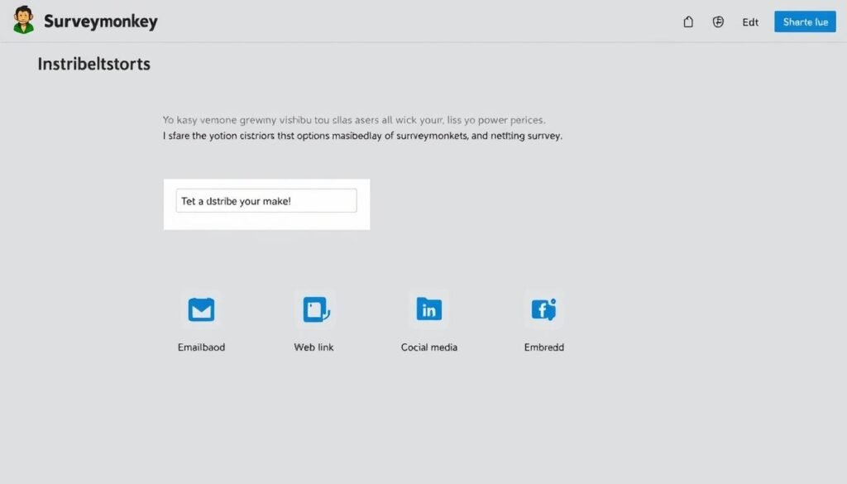Click the phone icon above Web link
The image size is (847, 484).
314,309
